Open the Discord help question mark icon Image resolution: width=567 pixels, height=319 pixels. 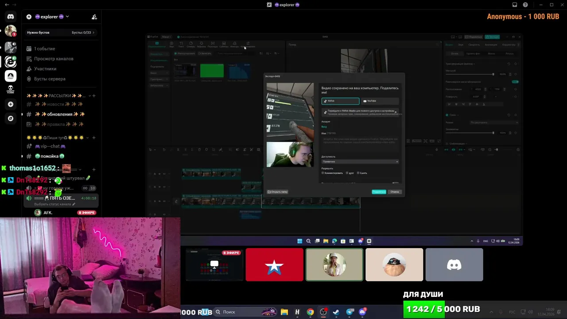pos(525,5)
